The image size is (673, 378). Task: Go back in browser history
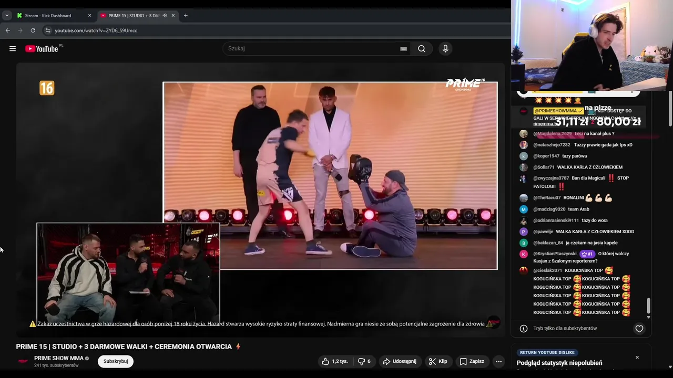point(8,30)
